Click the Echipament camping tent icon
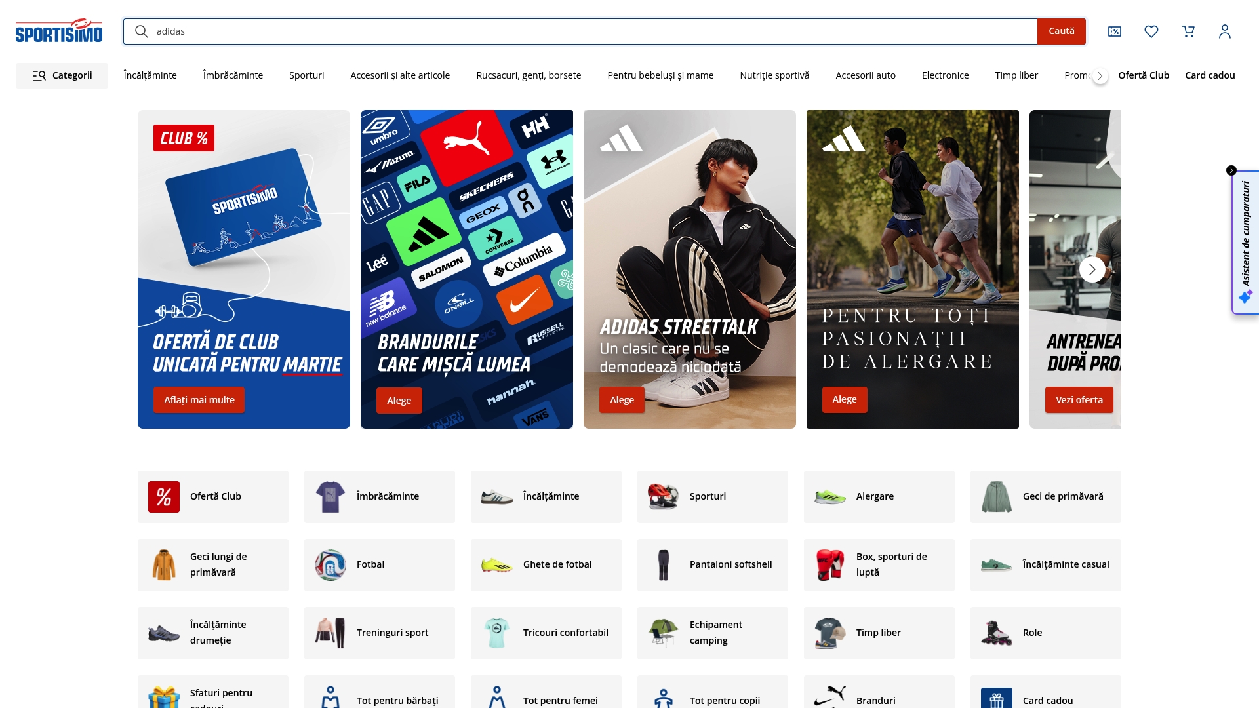Screen dimensions: 1259x708 tap(664, 633)
